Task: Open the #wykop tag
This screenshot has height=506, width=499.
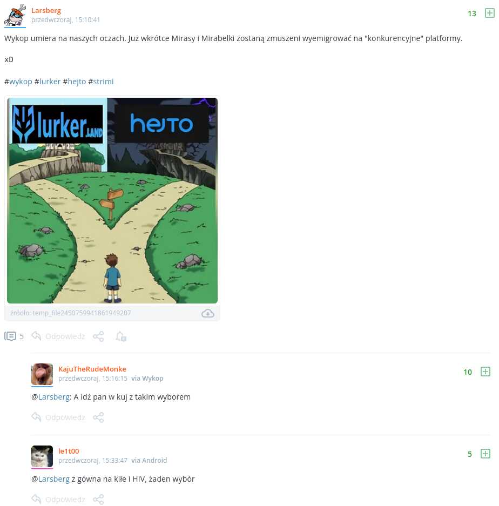Action: tap(18, 82)
